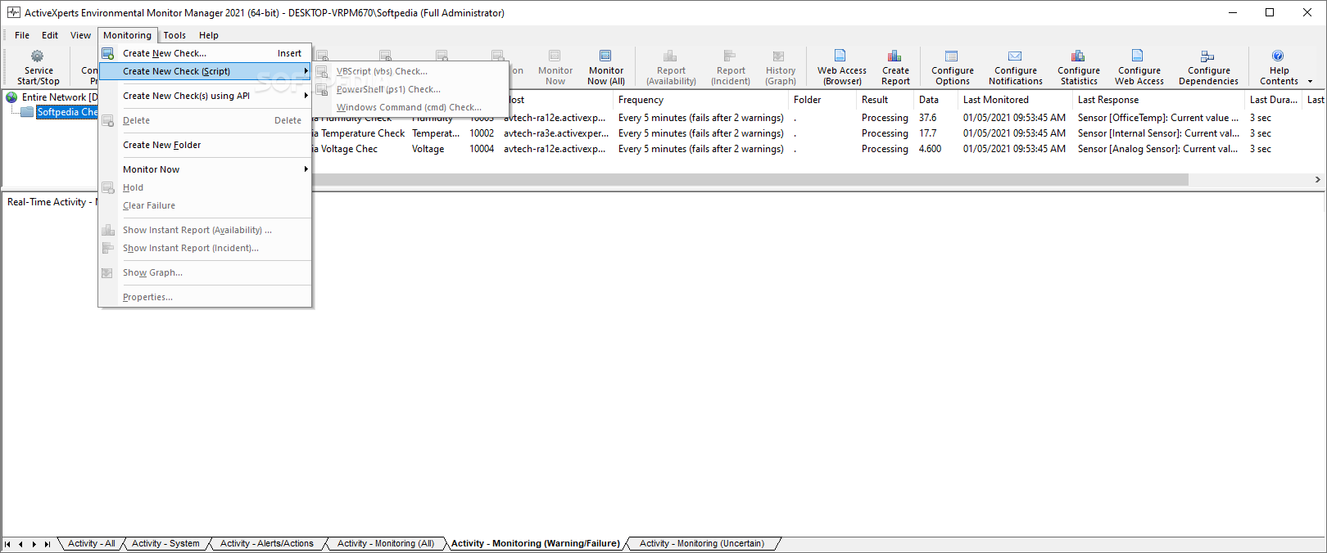The height and width of the screenshot is (553, 1327).
Task: Open the Configure Dependencies toolbar icon
Action: point(1207,56)
